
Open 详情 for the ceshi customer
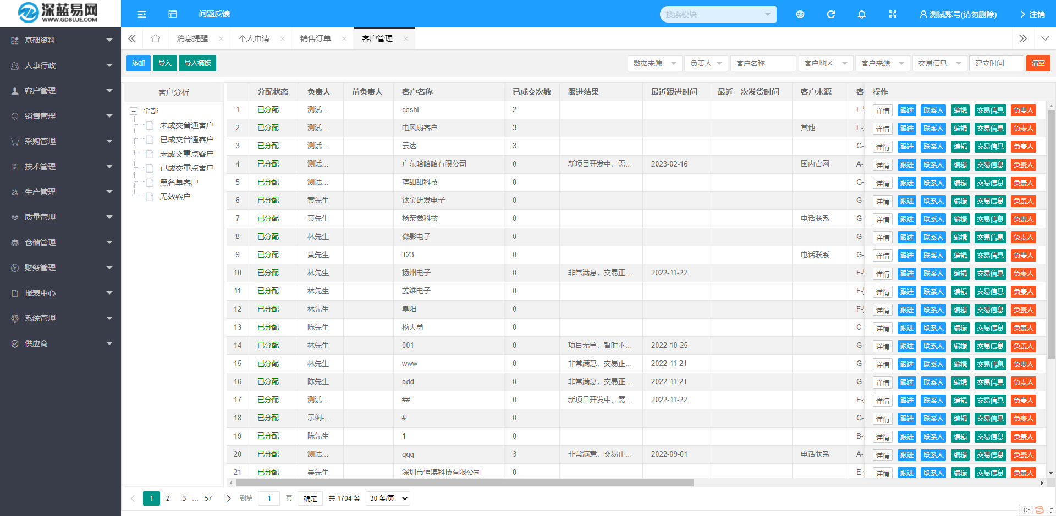pyautogui.click(x=883, y=110)
